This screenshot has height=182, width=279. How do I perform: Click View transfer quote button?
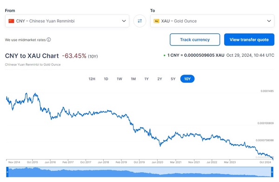[x=249, y=40]
